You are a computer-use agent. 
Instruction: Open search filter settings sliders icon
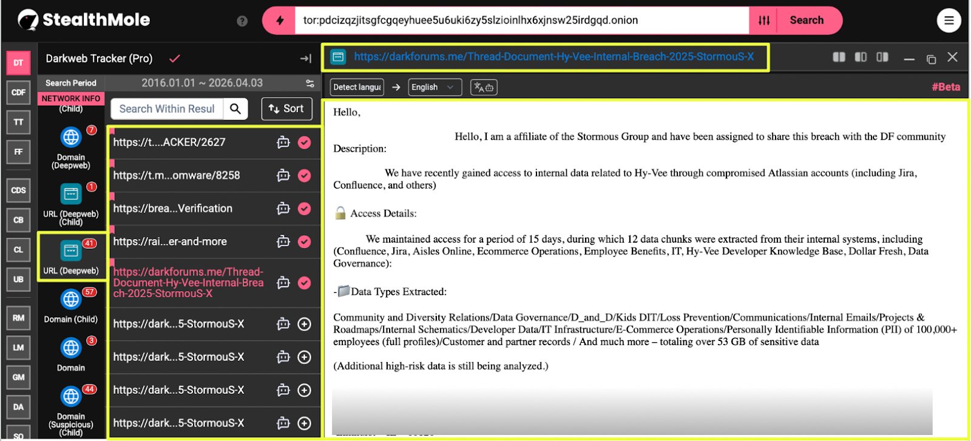[764, 21]
